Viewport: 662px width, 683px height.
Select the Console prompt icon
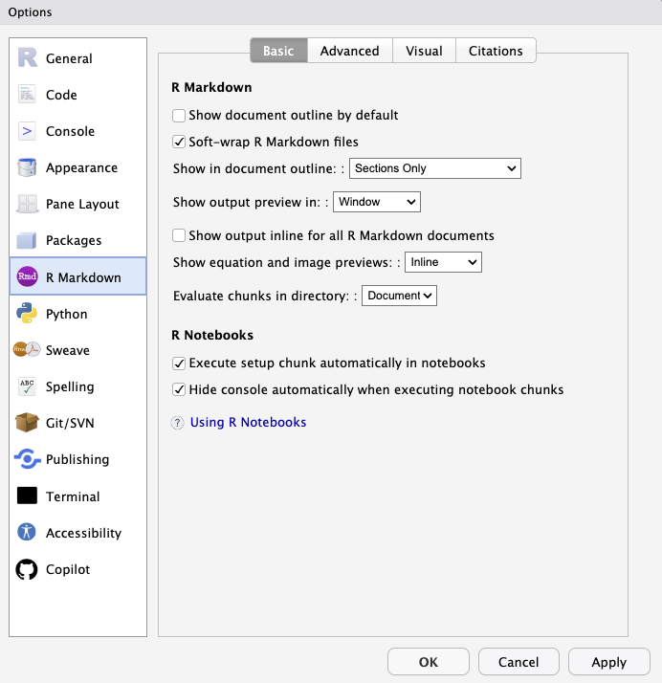[x=27, y=131]
